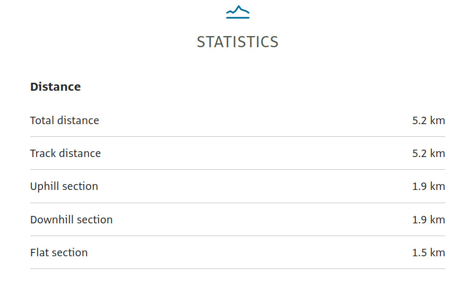Click the Track distance 5.2 km value

click(428, 153)
